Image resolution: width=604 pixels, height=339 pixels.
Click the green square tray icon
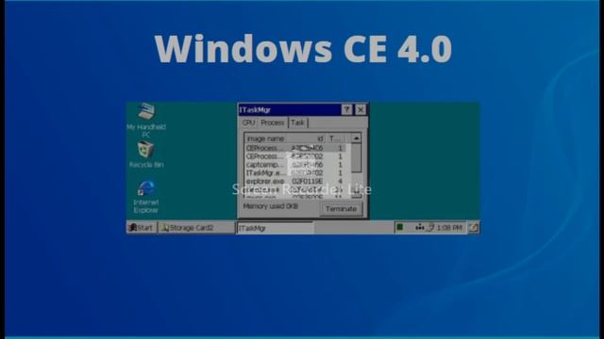[x=400, y=228]
